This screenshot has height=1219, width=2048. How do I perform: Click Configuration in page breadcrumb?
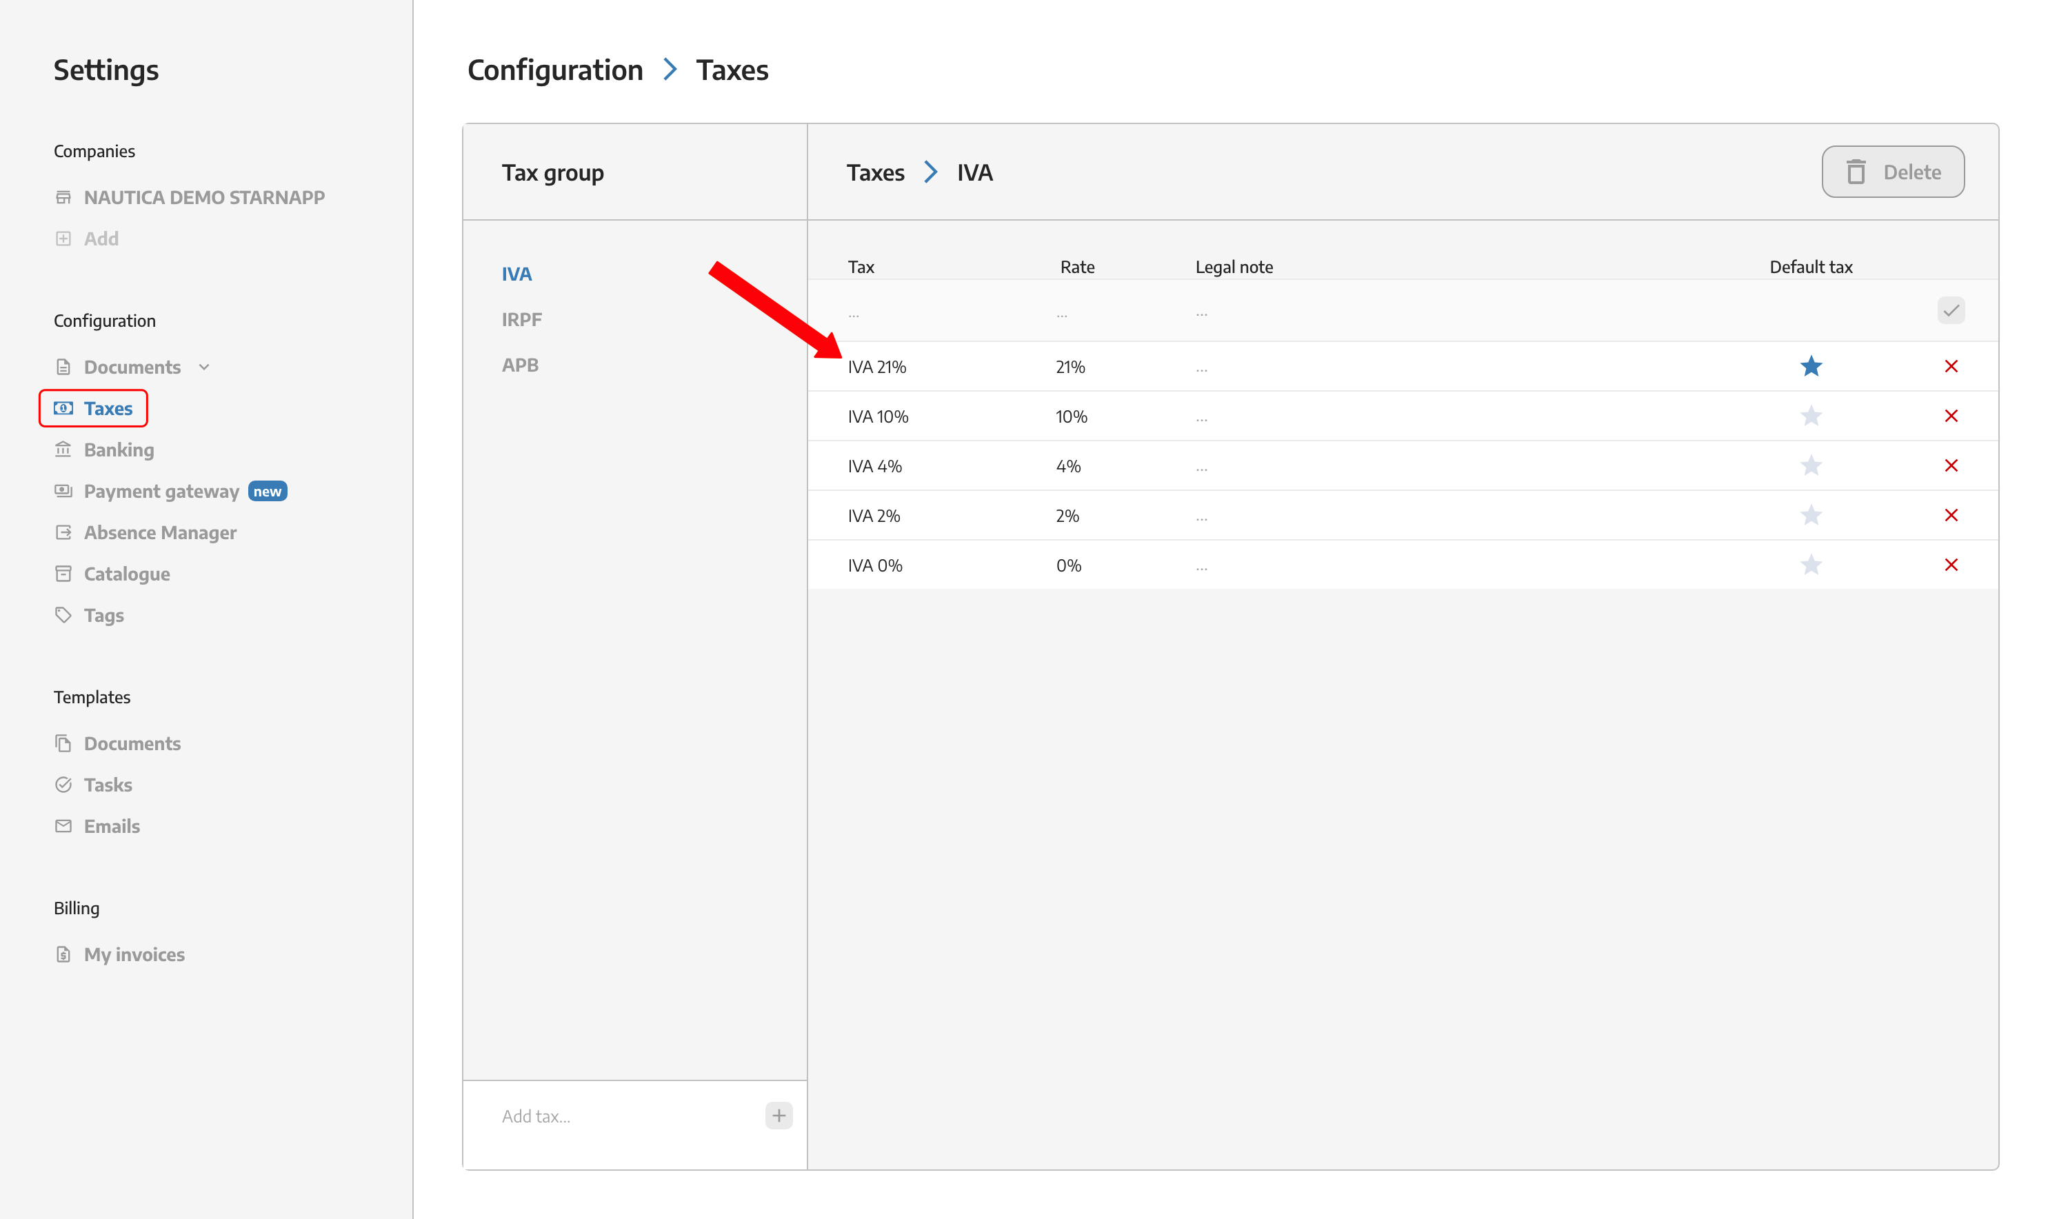554,70
